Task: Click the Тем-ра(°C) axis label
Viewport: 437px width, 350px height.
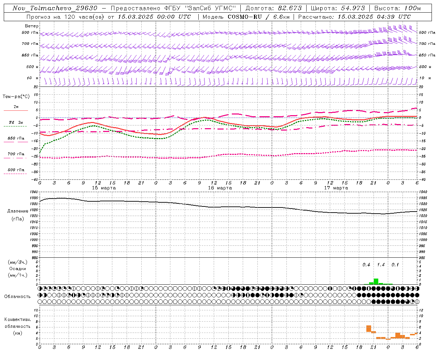Action: click(x=16, y=97)
